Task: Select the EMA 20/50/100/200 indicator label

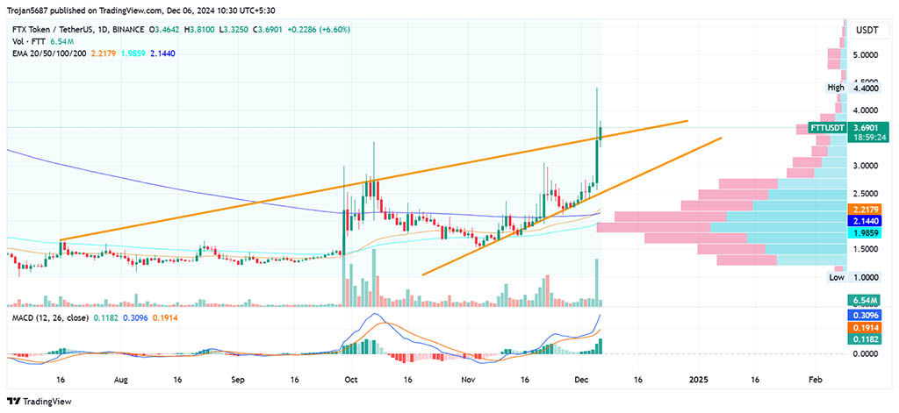Action: click(x=49, y=53)
